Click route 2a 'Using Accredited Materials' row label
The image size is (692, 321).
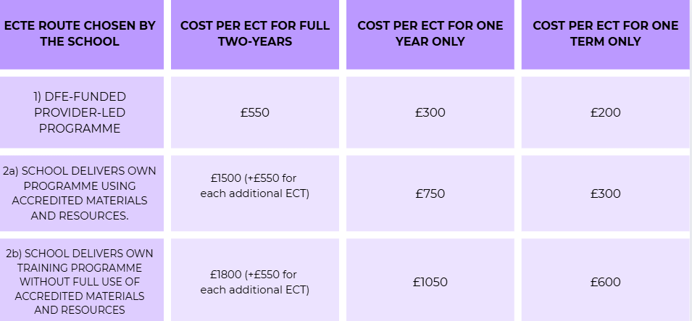click(80, 193)
